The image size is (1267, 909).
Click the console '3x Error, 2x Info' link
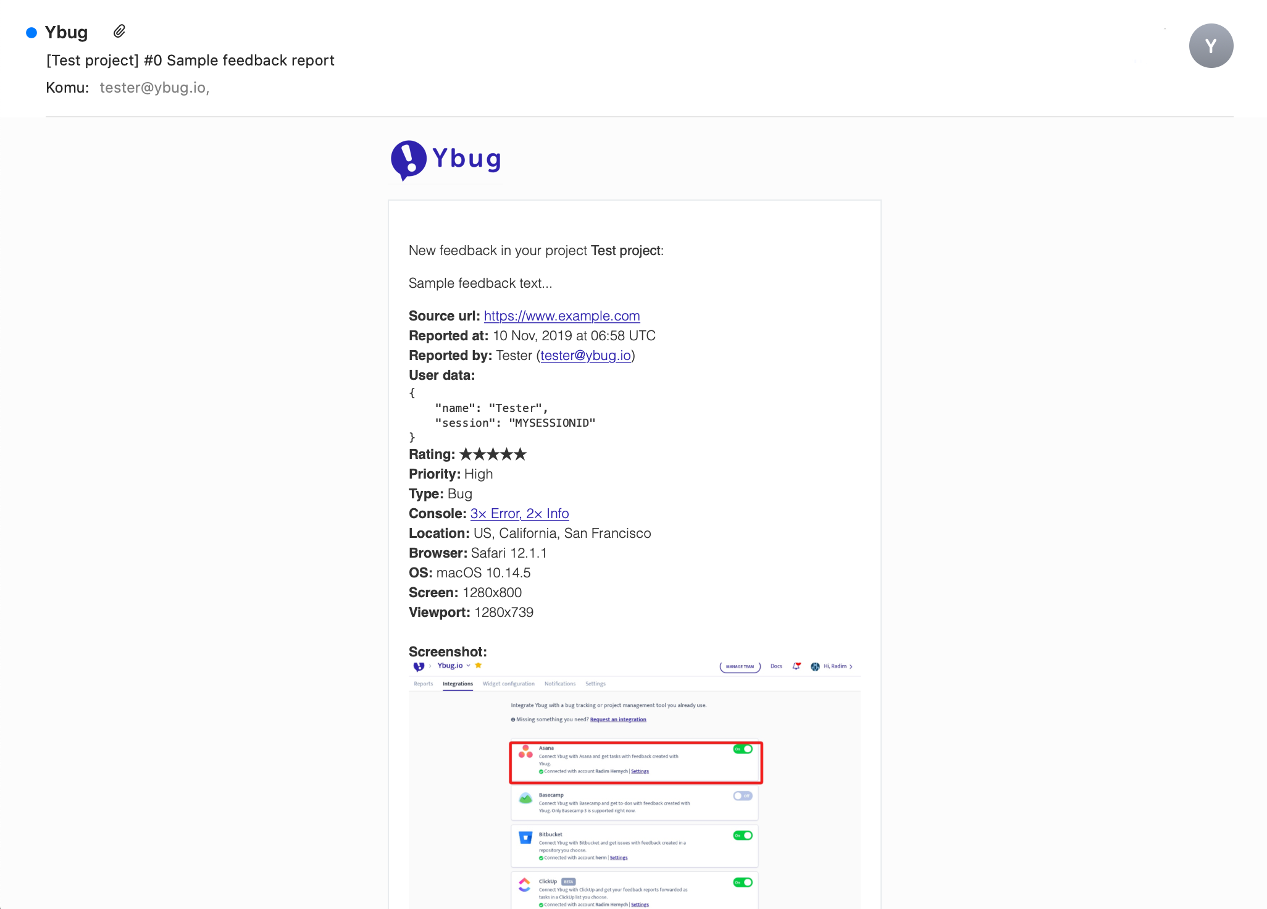click(x=519, y=514)
